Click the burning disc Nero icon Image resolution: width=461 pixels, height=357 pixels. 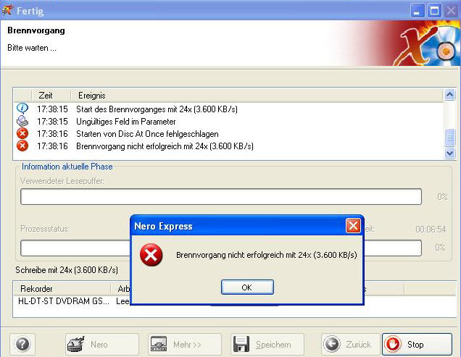tap(76, 344)
